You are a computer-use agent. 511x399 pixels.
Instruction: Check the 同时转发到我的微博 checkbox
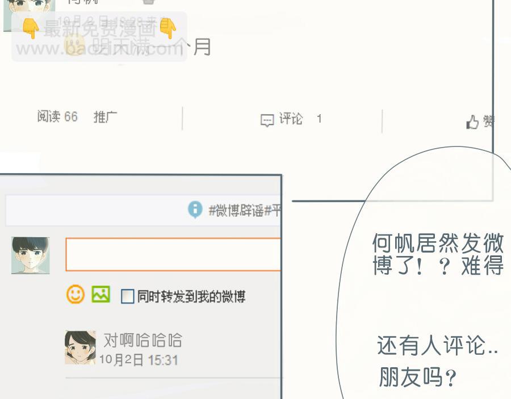click(x=127, y=296)
